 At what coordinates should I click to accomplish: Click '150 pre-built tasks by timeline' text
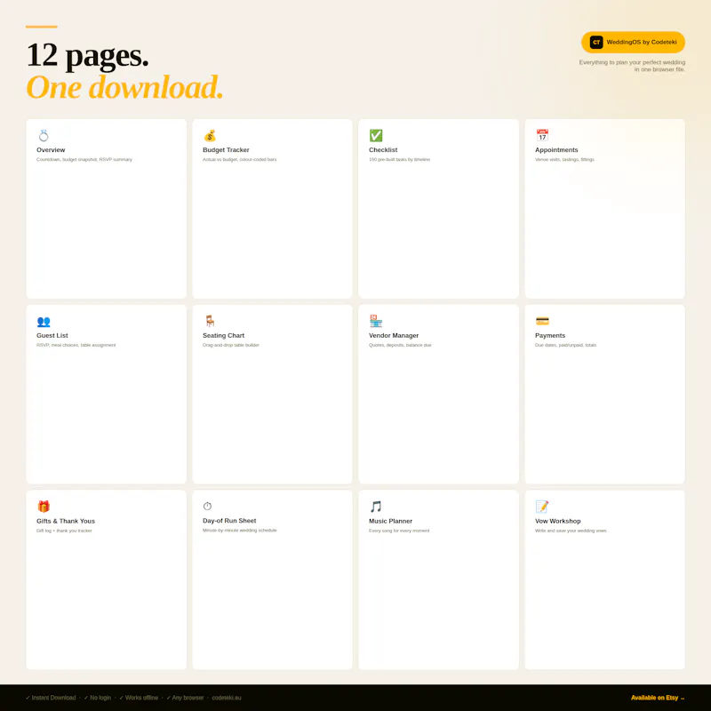coord(399,160)
